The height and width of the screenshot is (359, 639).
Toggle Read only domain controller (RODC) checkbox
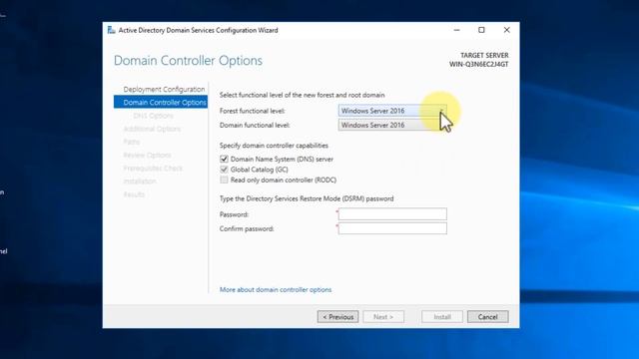pyautogui.click(x=224, y=179)
